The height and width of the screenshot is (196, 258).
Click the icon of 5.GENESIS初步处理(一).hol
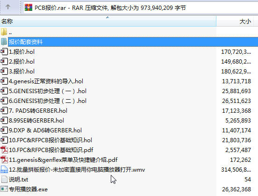[4, 91]
